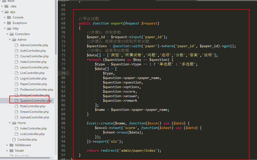Click the Model folder icon
The image size is (257, 160).
tap(12, 151)
